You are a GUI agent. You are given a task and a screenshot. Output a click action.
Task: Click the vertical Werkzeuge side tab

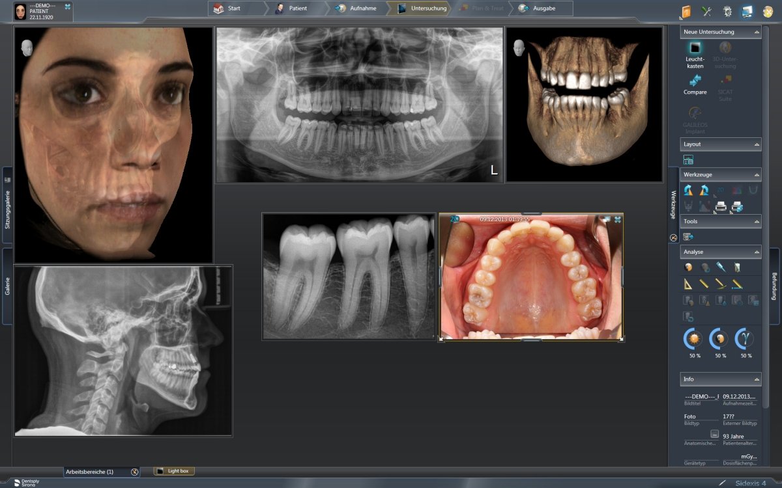[x=673, y=206]
